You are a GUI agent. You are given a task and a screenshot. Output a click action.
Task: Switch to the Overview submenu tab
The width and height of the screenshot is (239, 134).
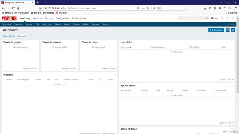pos(28,24)
